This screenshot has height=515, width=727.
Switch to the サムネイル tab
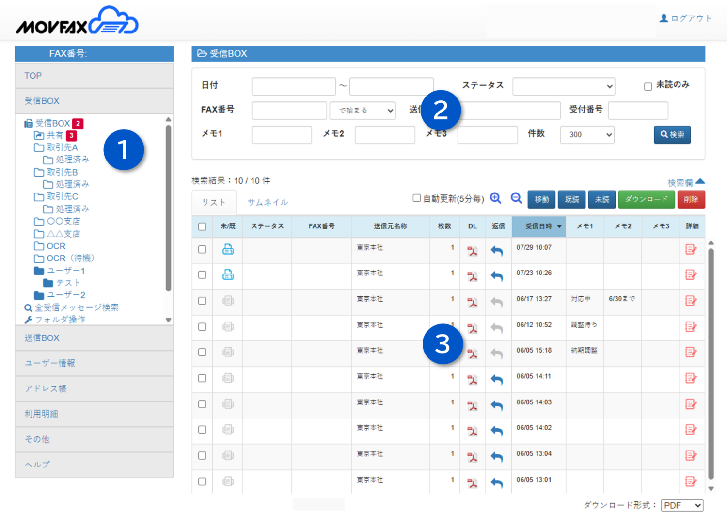pos(268,202)
